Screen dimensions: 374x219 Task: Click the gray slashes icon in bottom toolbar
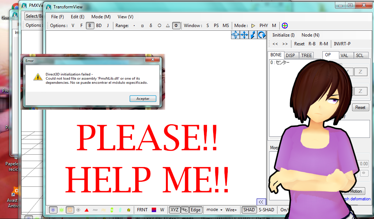[x=95, y=210]
